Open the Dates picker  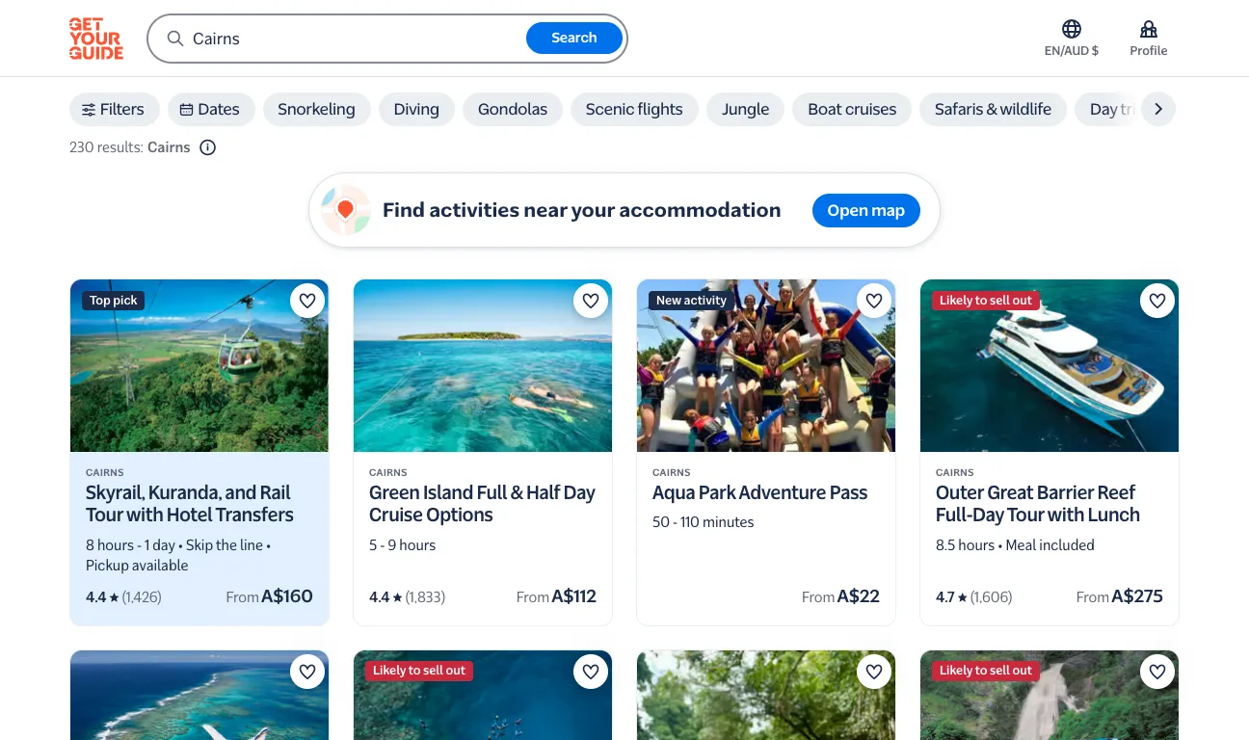click(211, 109)
